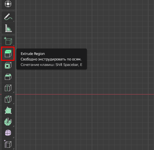
Task: Select the Bevel tool
Action: click(x=8, y=77)
